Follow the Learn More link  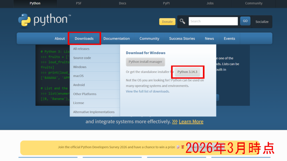(x=191, y=122)
